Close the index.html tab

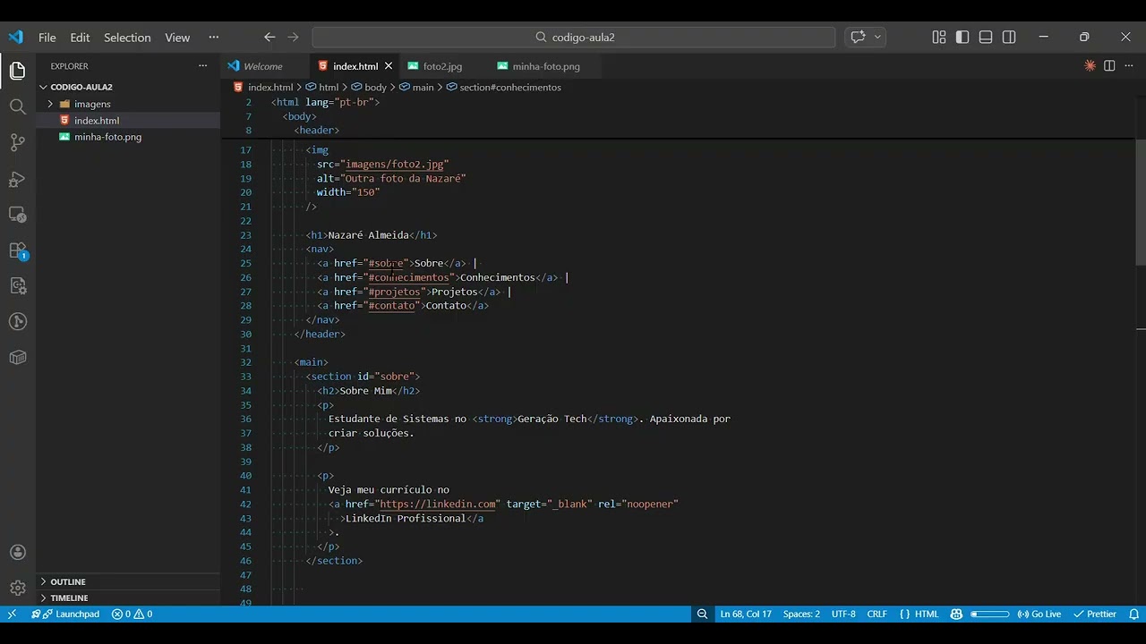click(388, 66)
